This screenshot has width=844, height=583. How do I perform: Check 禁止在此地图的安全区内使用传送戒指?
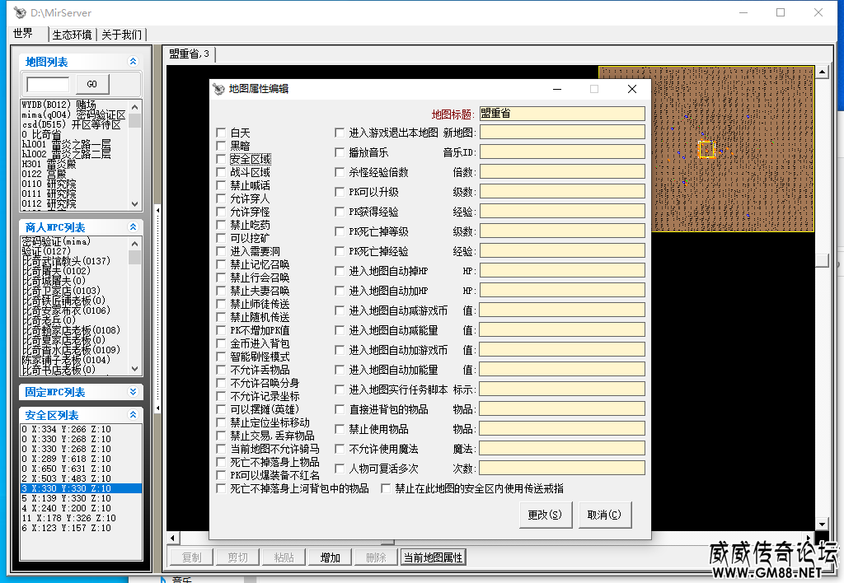click(386, 488)
